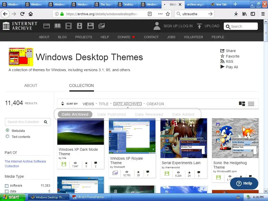Sort collection by VIEWS
This screenshot has height=201, width=268.
pyautogui.click(x=88, y=104)
